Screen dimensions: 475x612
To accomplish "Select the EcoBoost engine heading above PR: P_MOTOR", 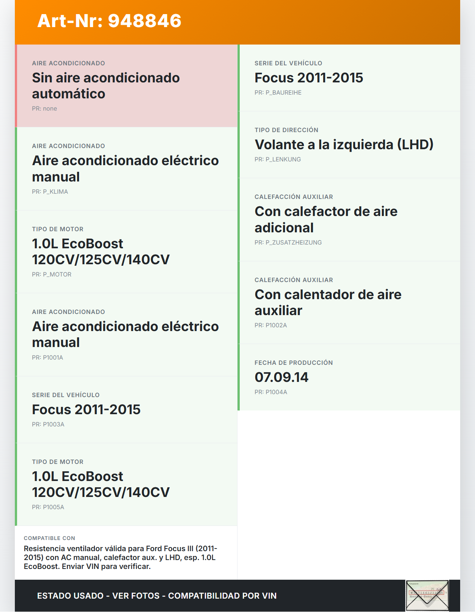I will pyautogui.click(x=101, y=252).
